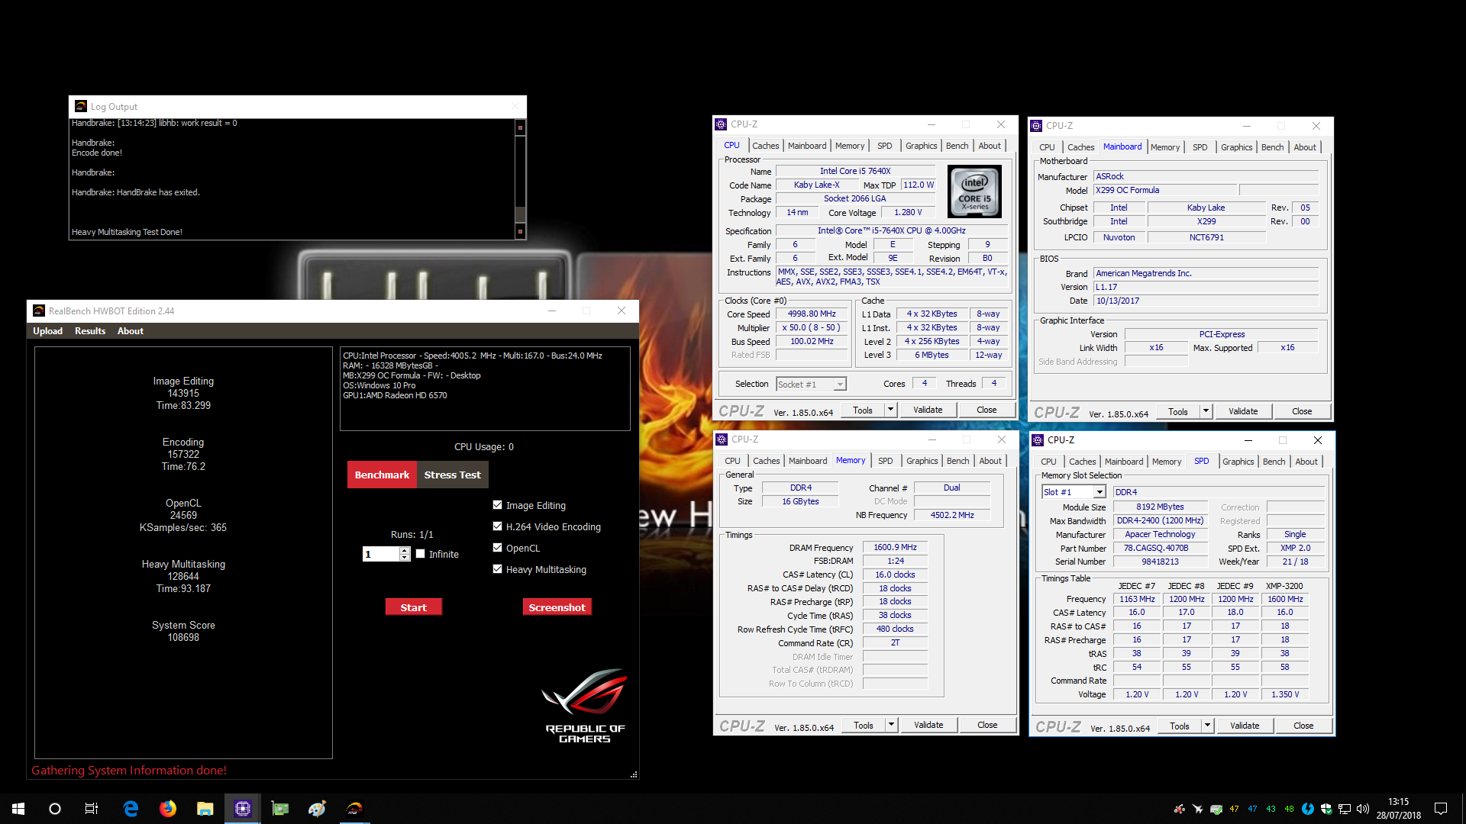
Task: Click the DRAM Frequency value 1600.9 MHz
Action: click(895, 547)
